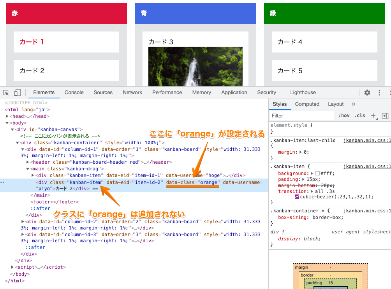Open DevTools settings gear
This screenshot has width=391, height=289.
tap(367, 93)
